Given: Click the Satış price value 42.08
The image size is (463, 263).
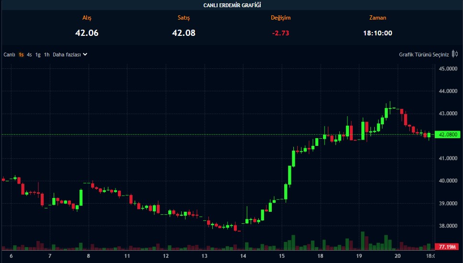Looking at the screenshot, I should coord(184,33).
